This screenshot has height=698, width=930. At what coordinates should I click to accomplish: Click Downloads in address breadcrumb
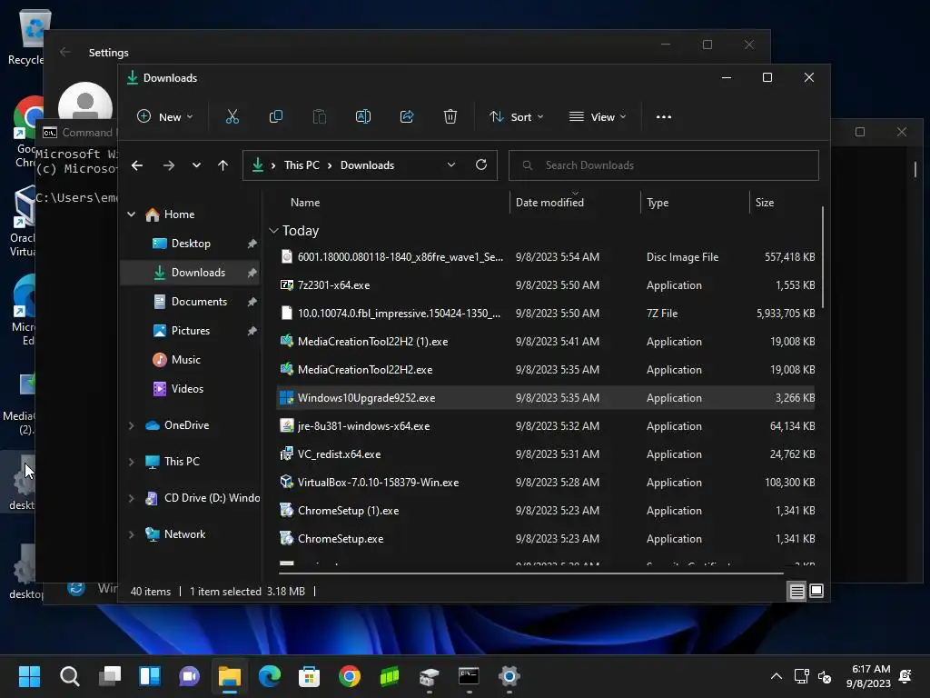[367, 165]
